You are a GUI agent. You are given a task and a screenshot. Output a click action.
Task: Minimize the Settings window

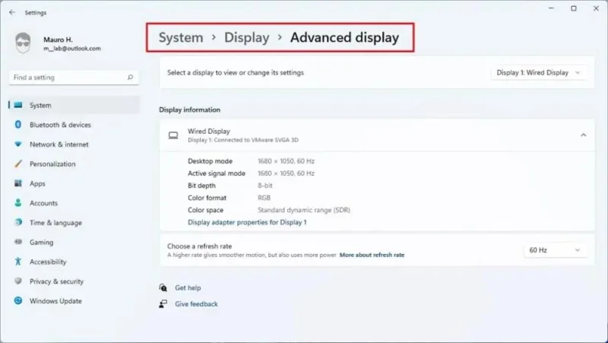pyautogui.click(x=551, y=8)
